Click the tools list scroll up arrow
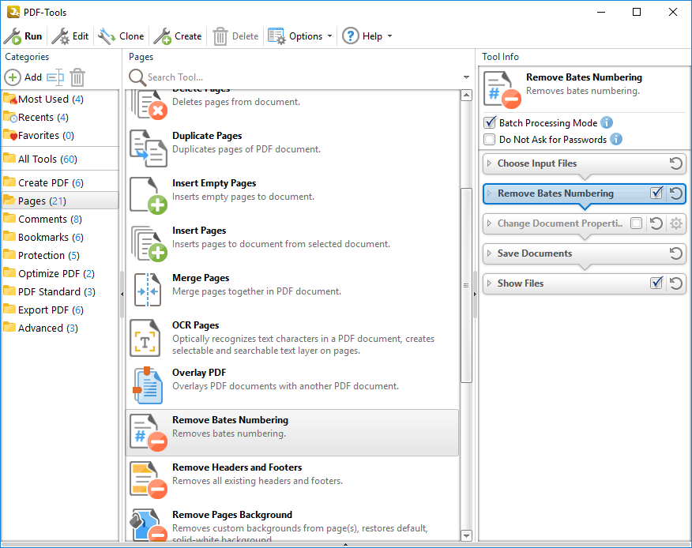Viewport: 692px width, 548px height. pos(467,96)
